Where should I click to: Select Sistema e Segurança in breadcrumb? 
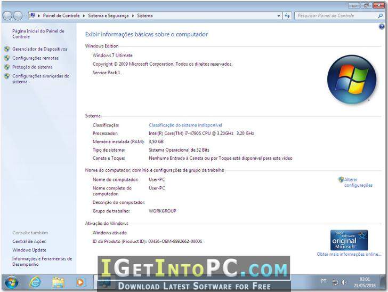108,15
